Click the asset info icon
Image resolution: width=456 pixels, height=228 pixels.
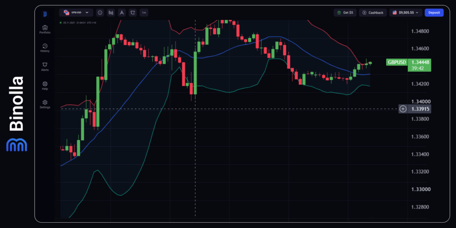(100, 12)
